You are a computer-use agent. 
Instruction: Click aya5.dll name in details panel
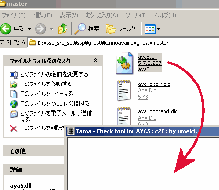point(20,186)
